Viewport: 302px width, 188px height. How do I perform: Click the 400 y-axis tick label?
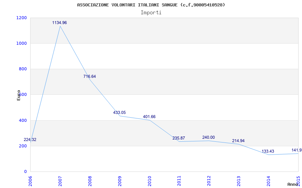(23, 120)
